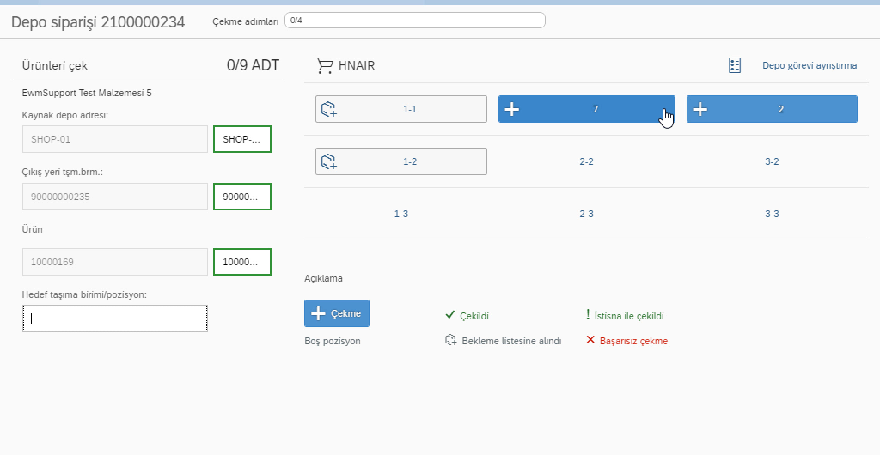Click the queue icon in position 1-1
Screen dimensions: 880x455
click(329, 109)
